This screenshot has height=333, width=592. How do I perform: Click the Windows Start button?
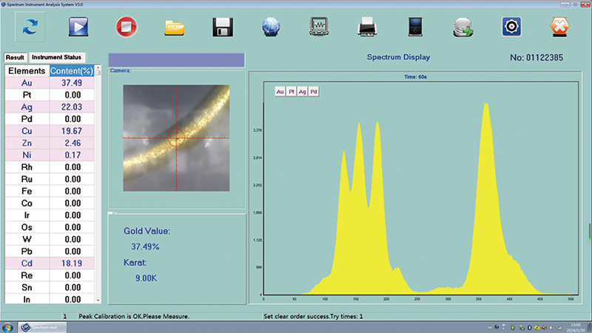point(8,326)
